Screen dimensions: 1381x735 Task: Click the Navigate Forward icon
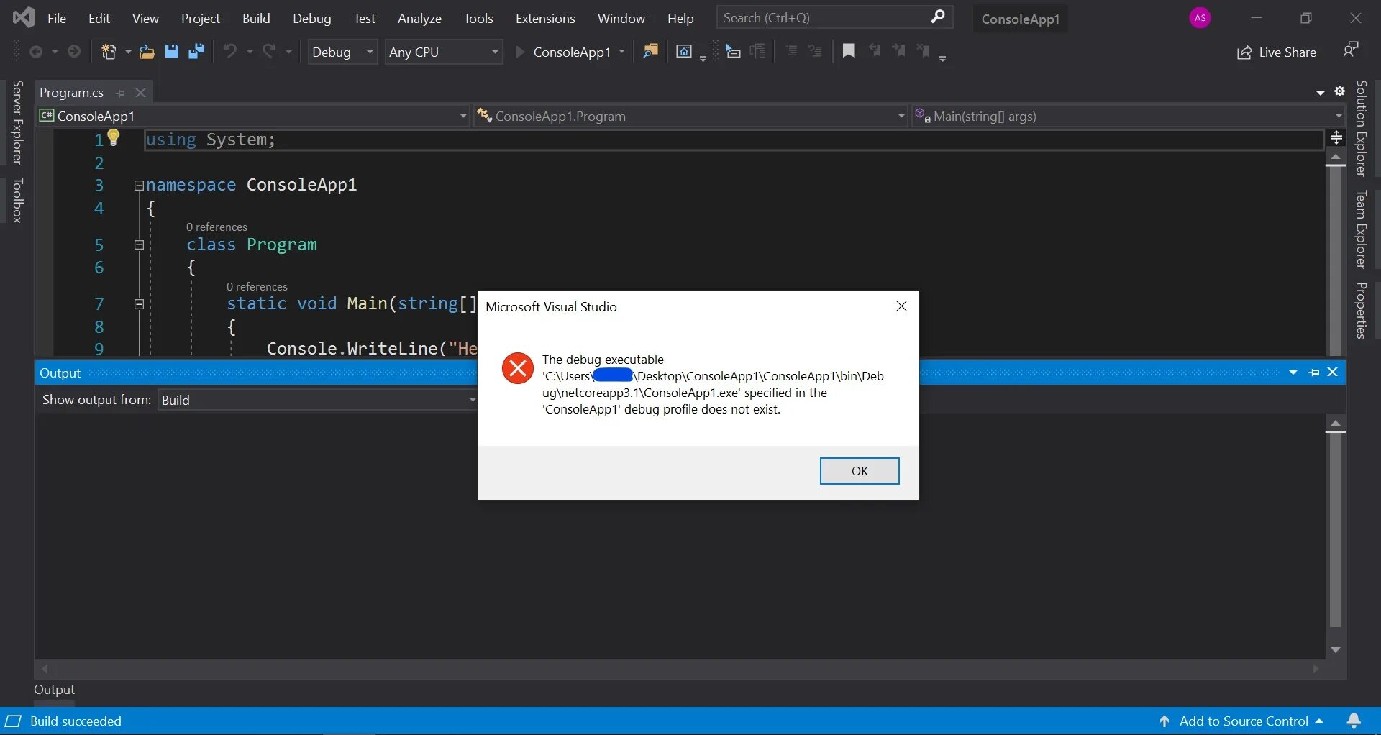click(x=73, y=52)
